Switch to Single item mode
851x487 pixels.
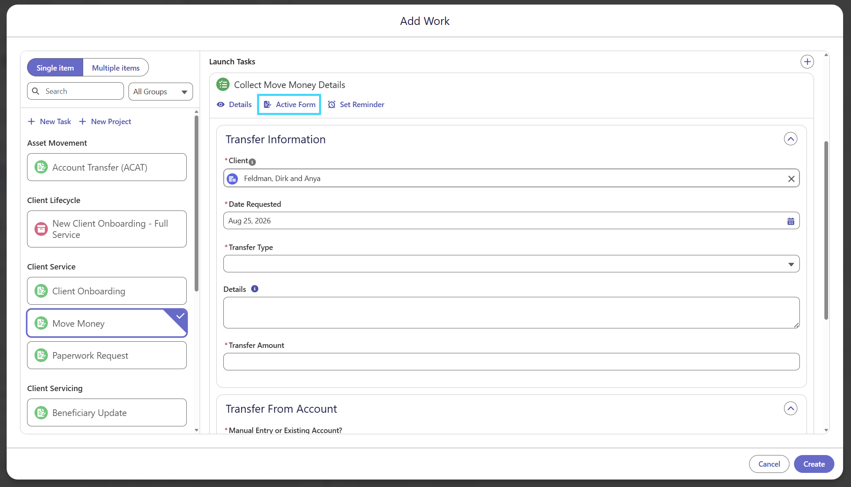tap(55, 68)
